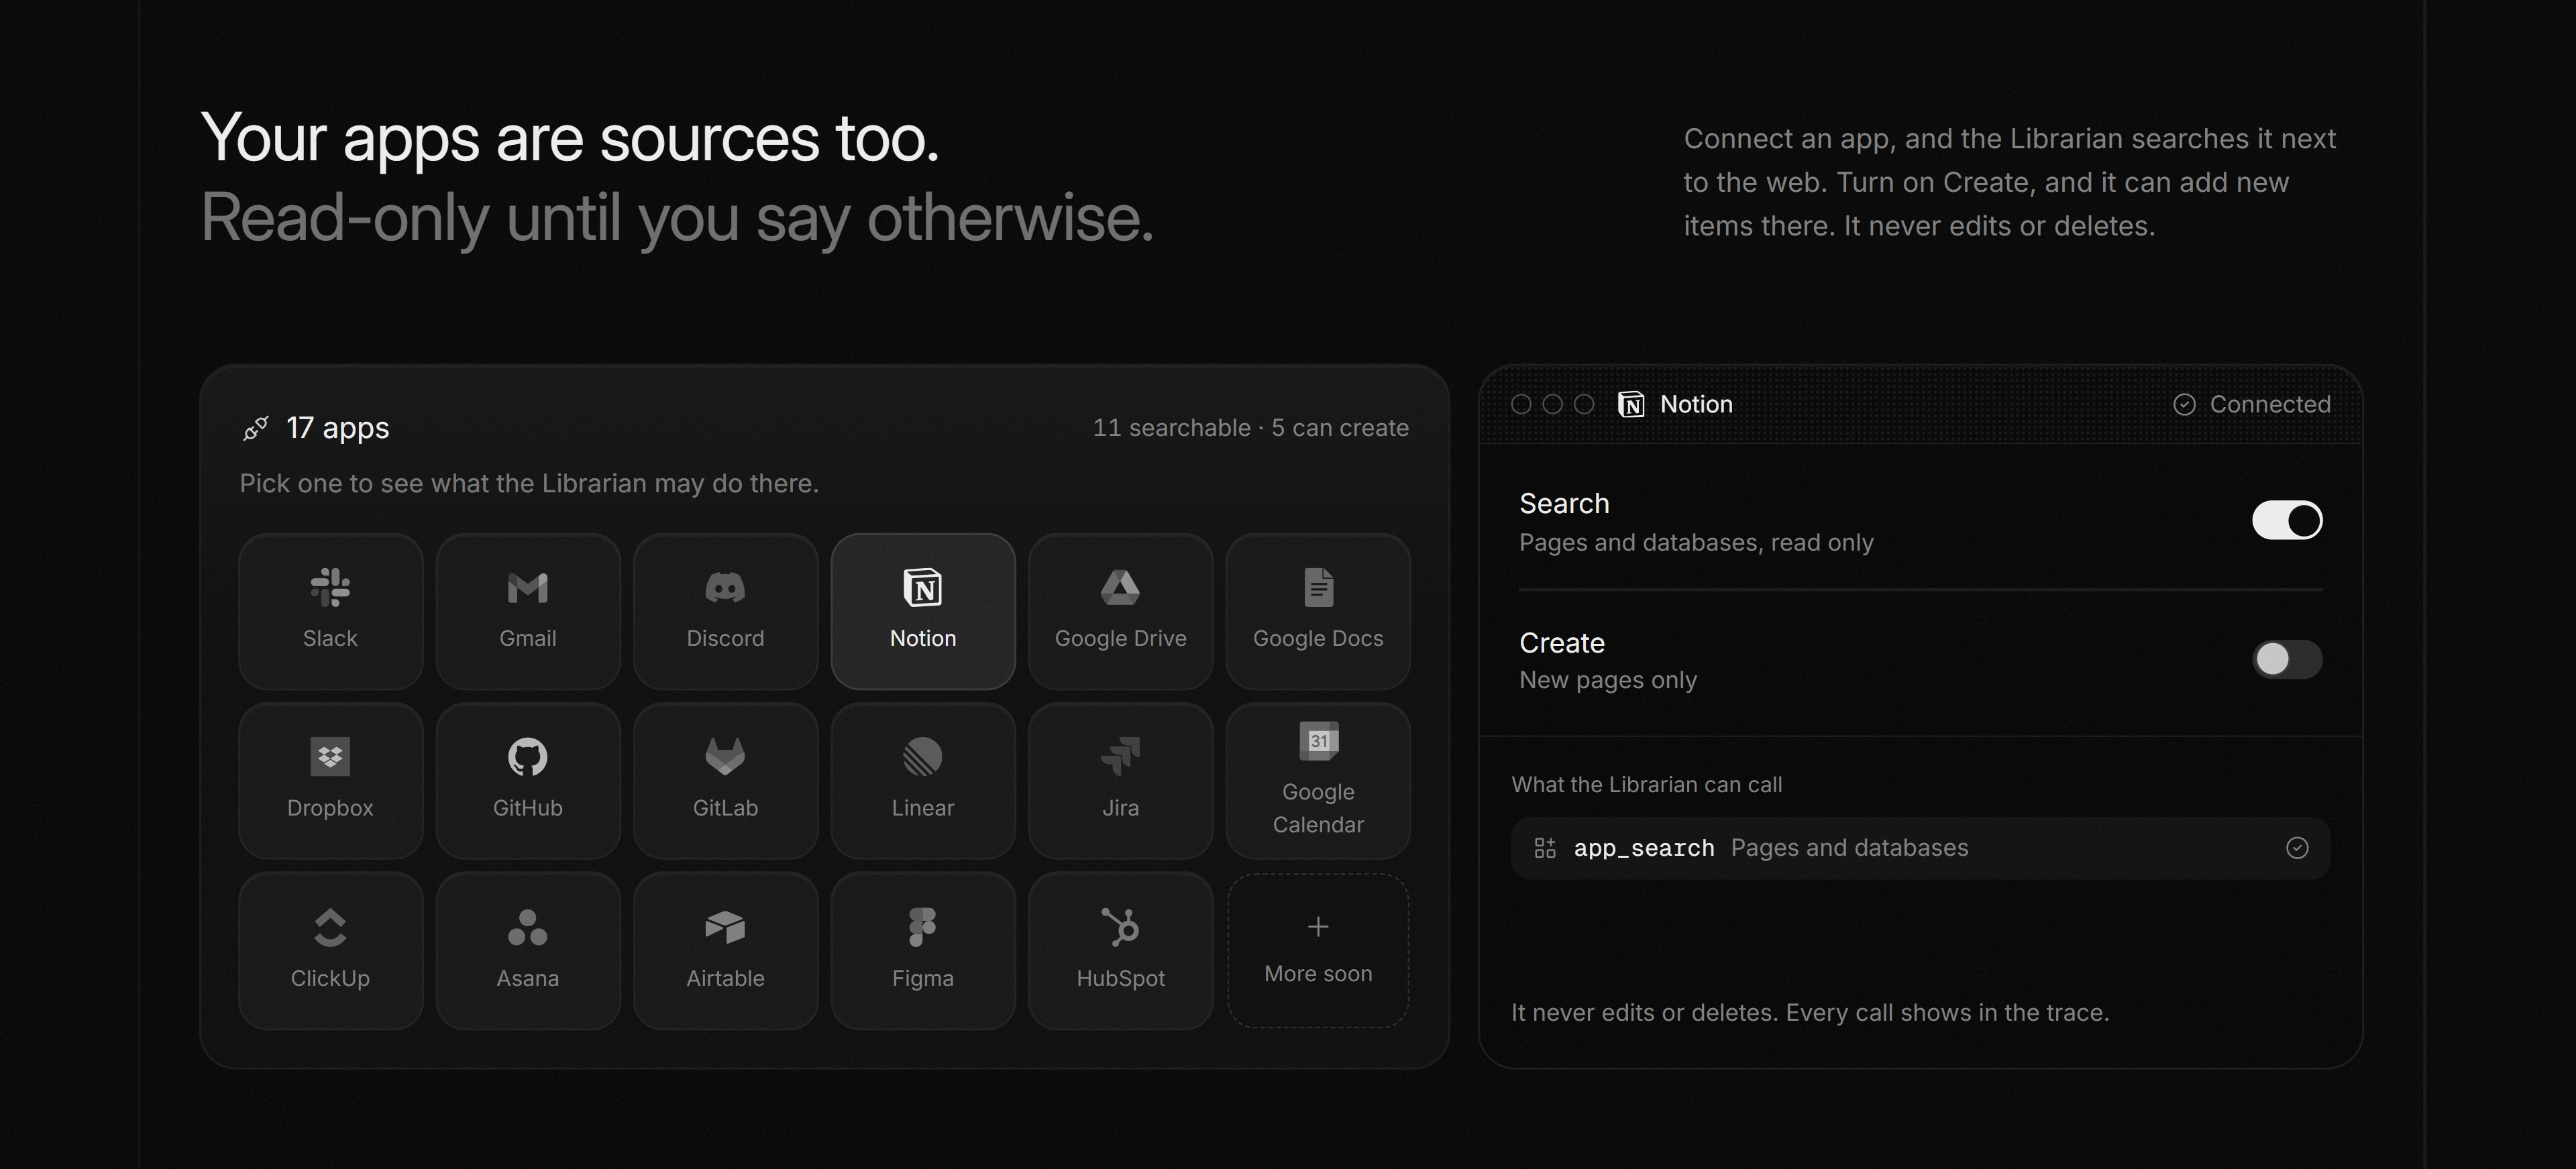Select the Asana app tile
This screenshot has width=2576, height=1169.
[528, 951]
